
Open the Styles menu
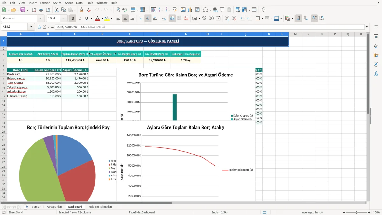[x=57, y=3]
